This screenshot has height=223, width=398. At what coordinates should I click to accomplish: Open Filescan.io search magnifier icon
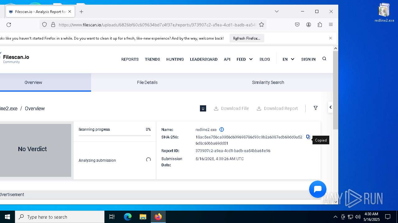[324, 59]
